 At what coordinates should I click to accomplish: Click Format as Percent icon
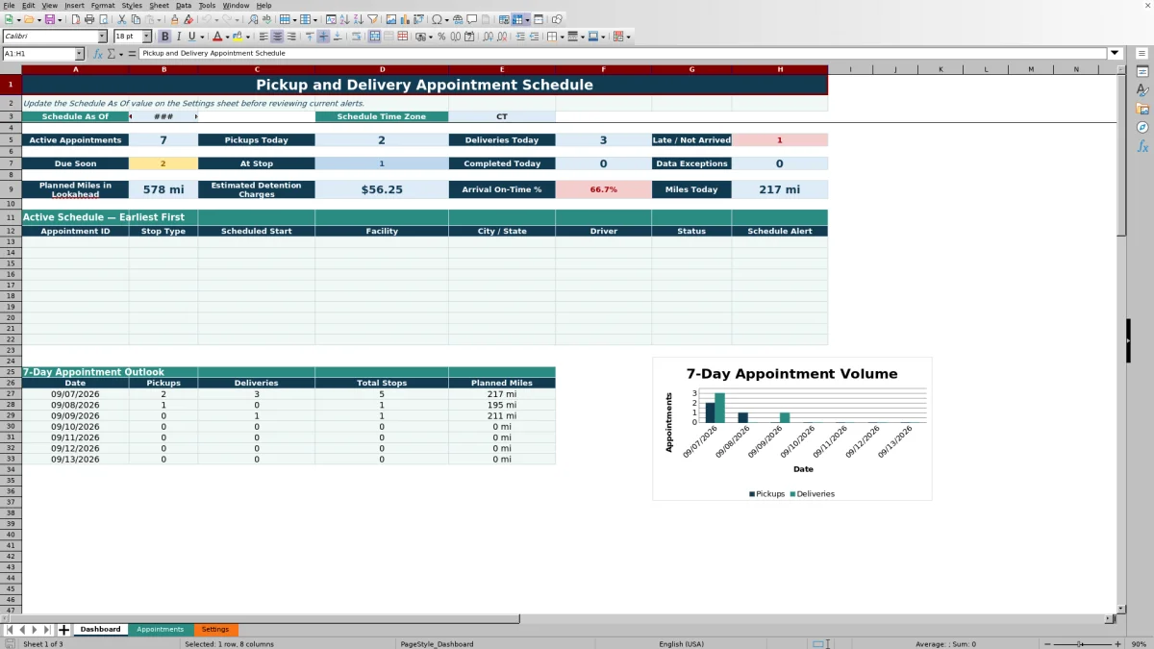(441, 37)
